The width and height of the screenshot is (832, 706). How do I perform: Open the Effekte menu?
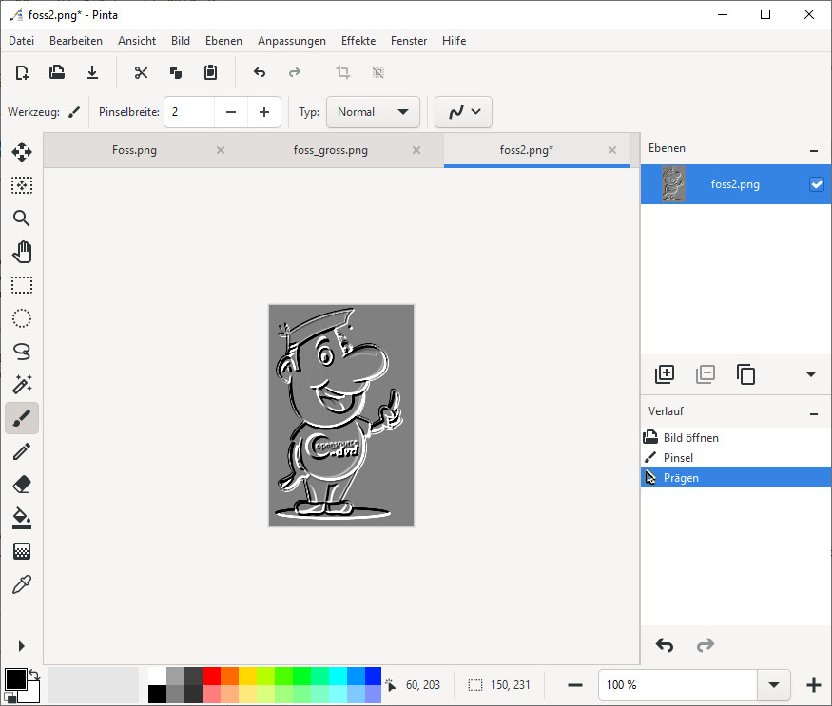[358, 41]
